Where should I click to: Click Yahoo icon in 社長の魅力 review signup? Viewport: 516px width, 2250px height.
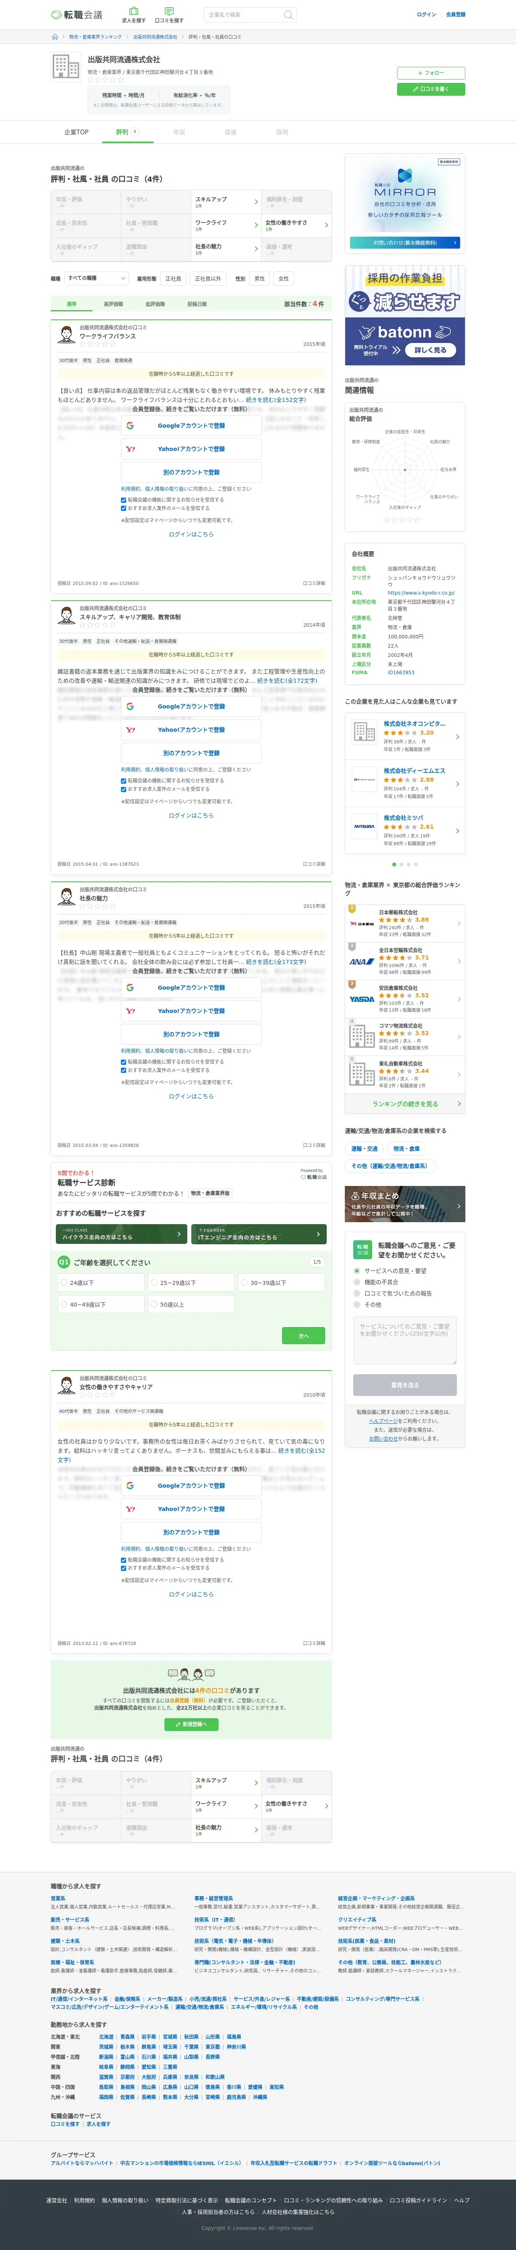[130, 1011]
